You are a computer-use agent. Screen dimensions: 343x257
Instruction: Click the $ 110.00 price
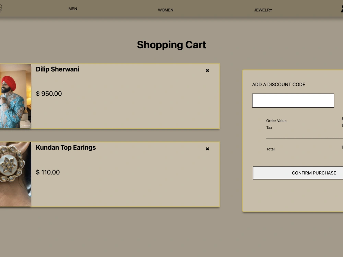pos(48,172)
